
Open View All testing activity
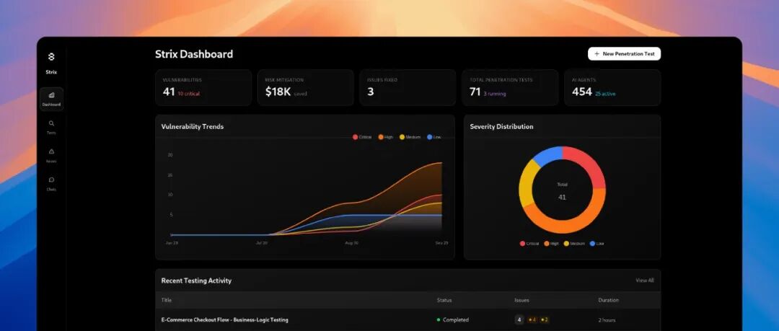click(644, 281)
